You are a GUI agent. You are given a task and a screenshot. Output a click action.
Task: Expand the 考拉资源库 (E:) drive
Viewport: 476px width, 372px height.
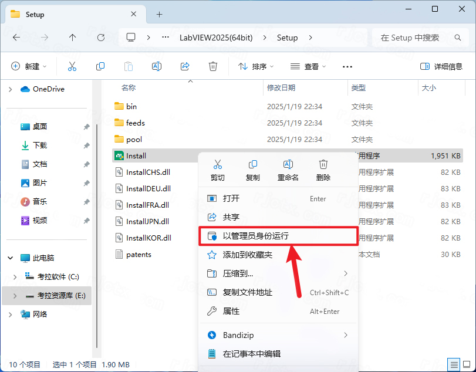coord(15,296)
